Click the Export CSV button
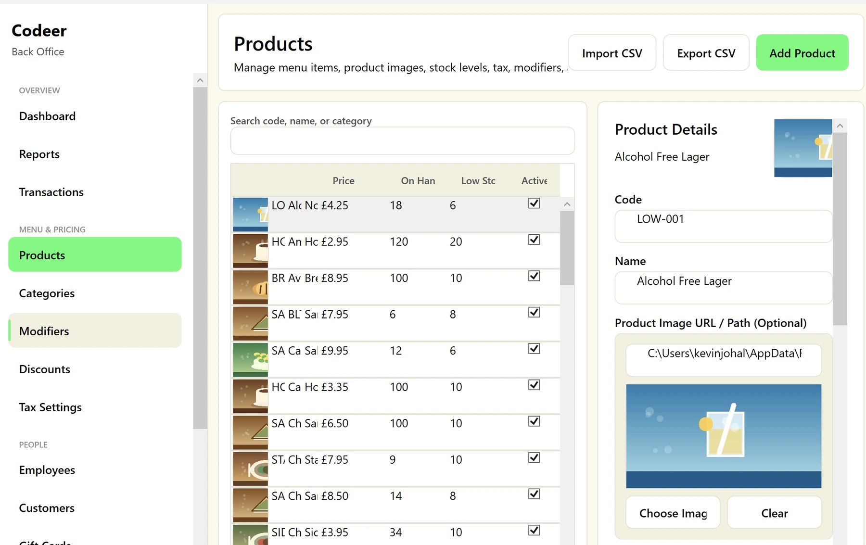 coord(706,52)
